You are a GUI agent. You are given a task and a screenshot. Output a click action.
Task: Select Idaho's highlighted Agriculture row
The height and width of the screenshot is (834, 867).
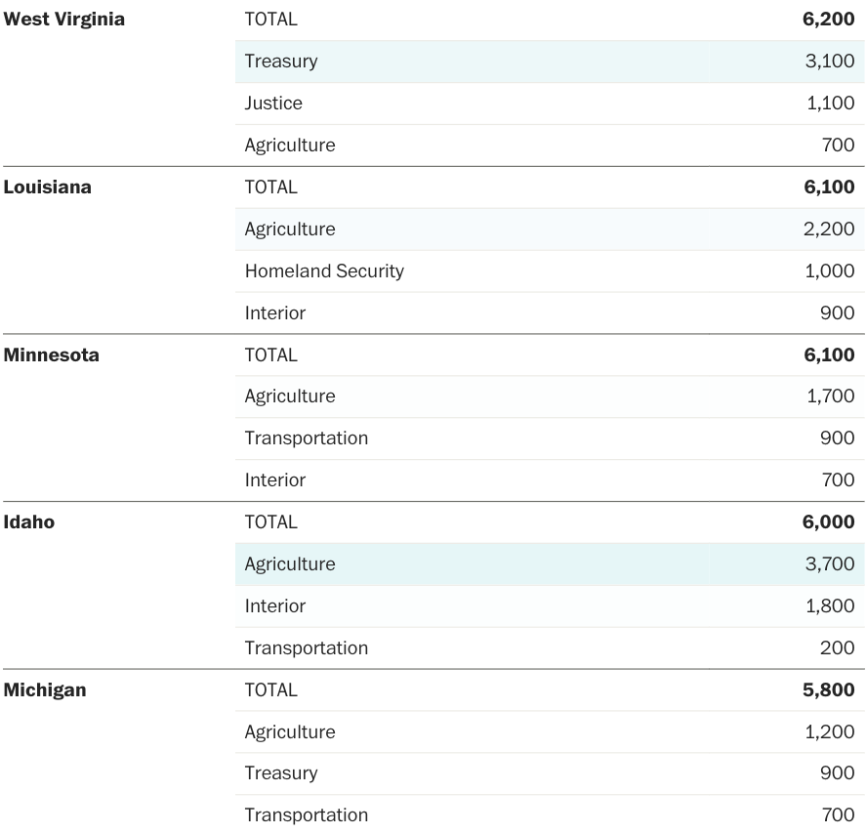290,564
